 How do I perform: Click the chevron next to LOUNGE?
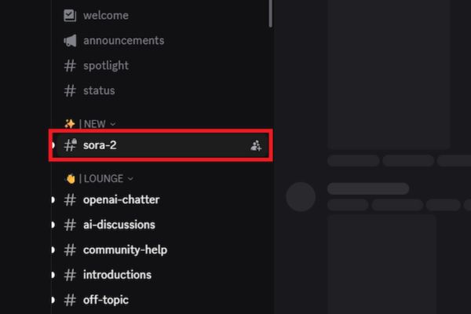pos(130,178)
